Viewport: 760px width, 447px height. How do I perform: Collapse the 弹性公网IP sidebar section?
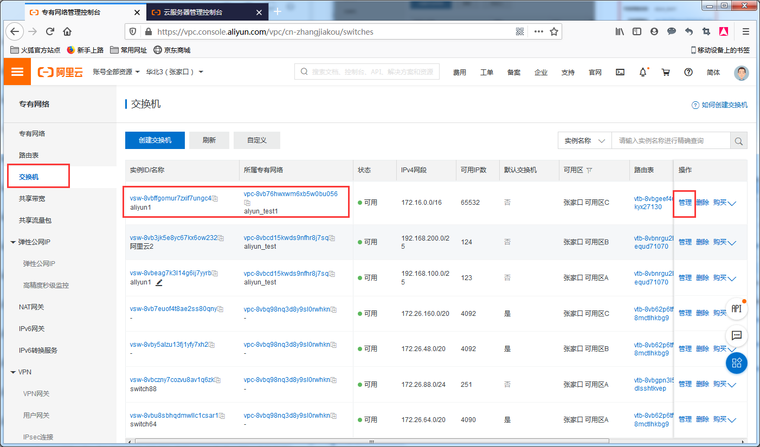pos(13,242)
